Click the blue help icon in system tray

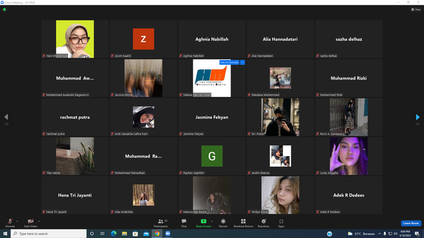(329, 234)
